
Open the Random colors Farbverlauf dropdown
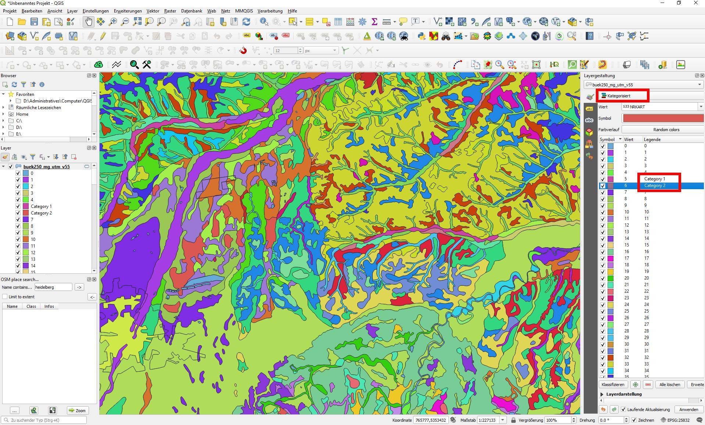pyautogui.click(x=662, y=130)
